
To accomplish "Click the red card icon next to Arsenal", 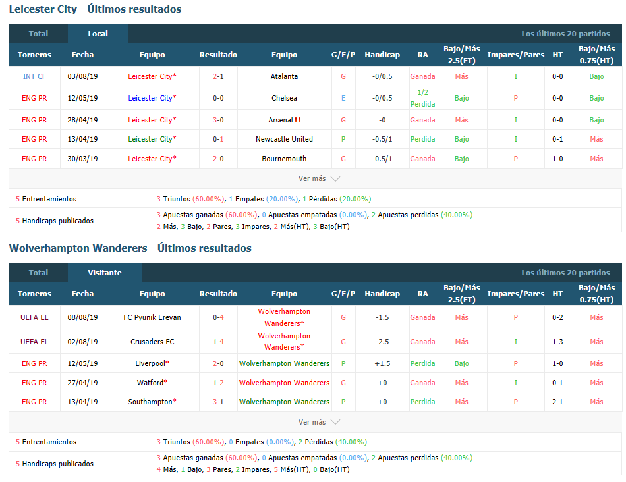I will click(x=297, y=120).
